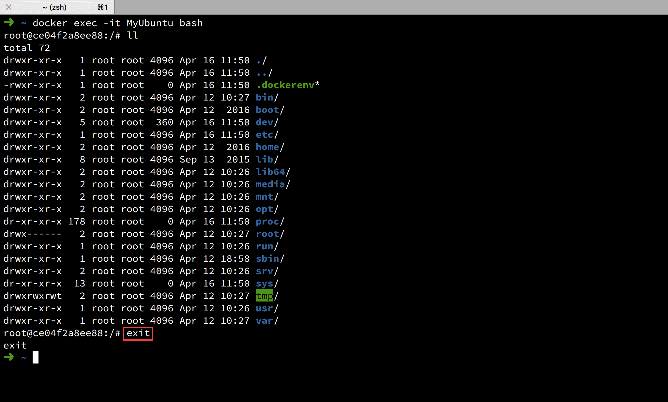668x402 pixels.
Task: Click the green arrow on the final prompt
Action: pyautogui.click(x=9, y=357)
